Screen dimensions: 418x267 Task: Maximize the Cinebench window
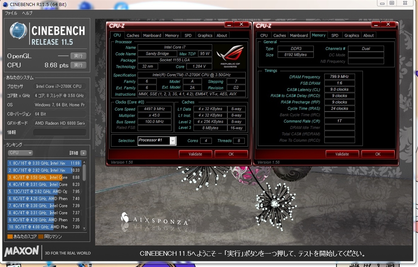point(392,3)
